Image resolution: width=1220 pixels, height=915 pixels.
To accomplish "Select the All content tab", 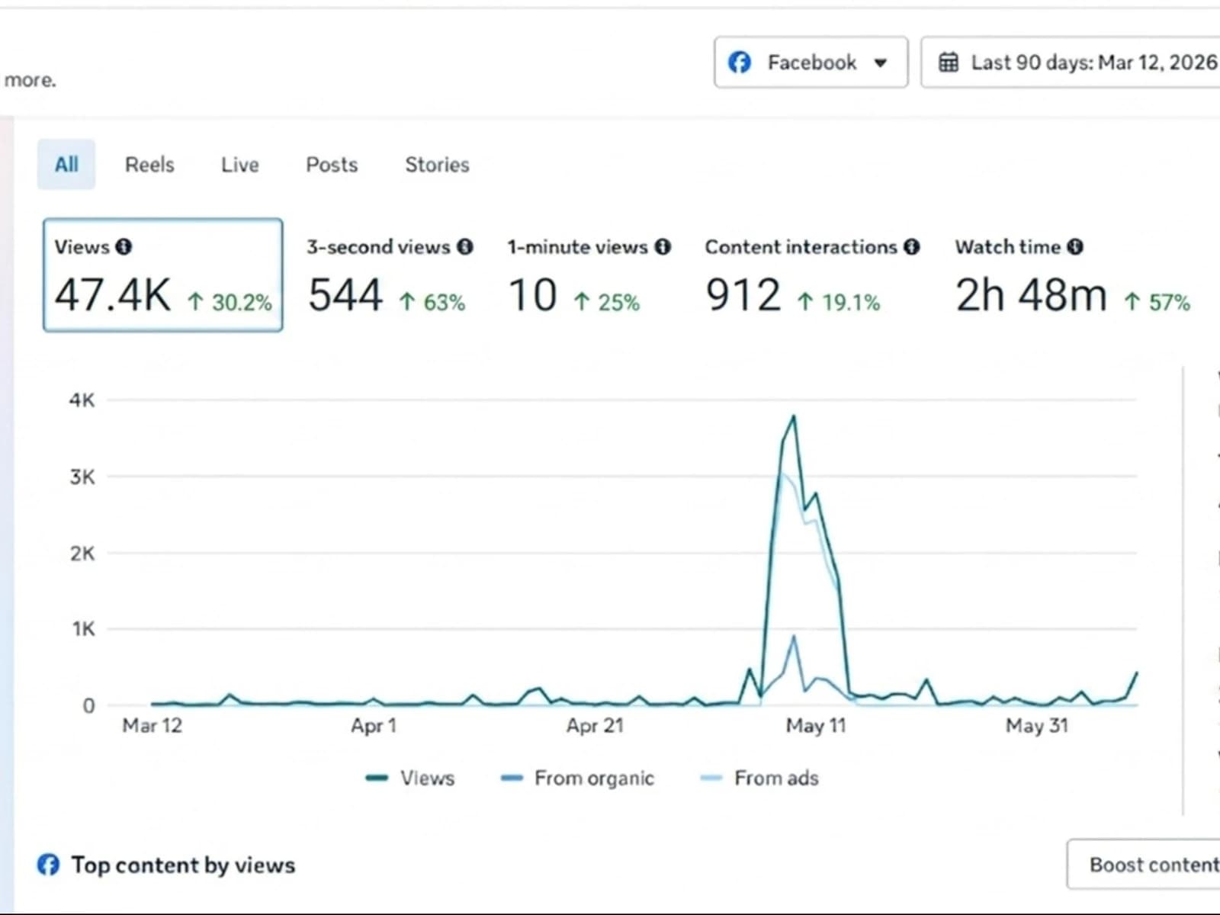I will (66, 164).
